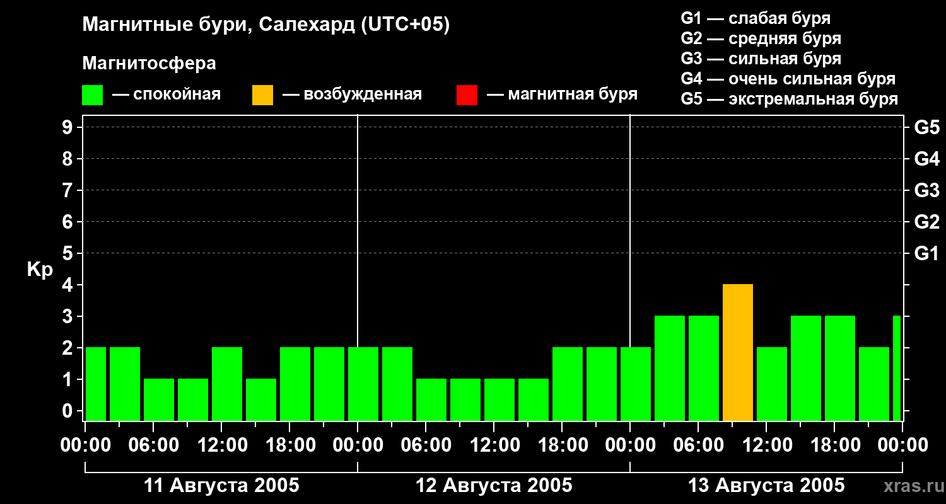Screen dimensions: 946x504
Task: Click the 'G5' storm-level label on the right axis
Action: 927,127
